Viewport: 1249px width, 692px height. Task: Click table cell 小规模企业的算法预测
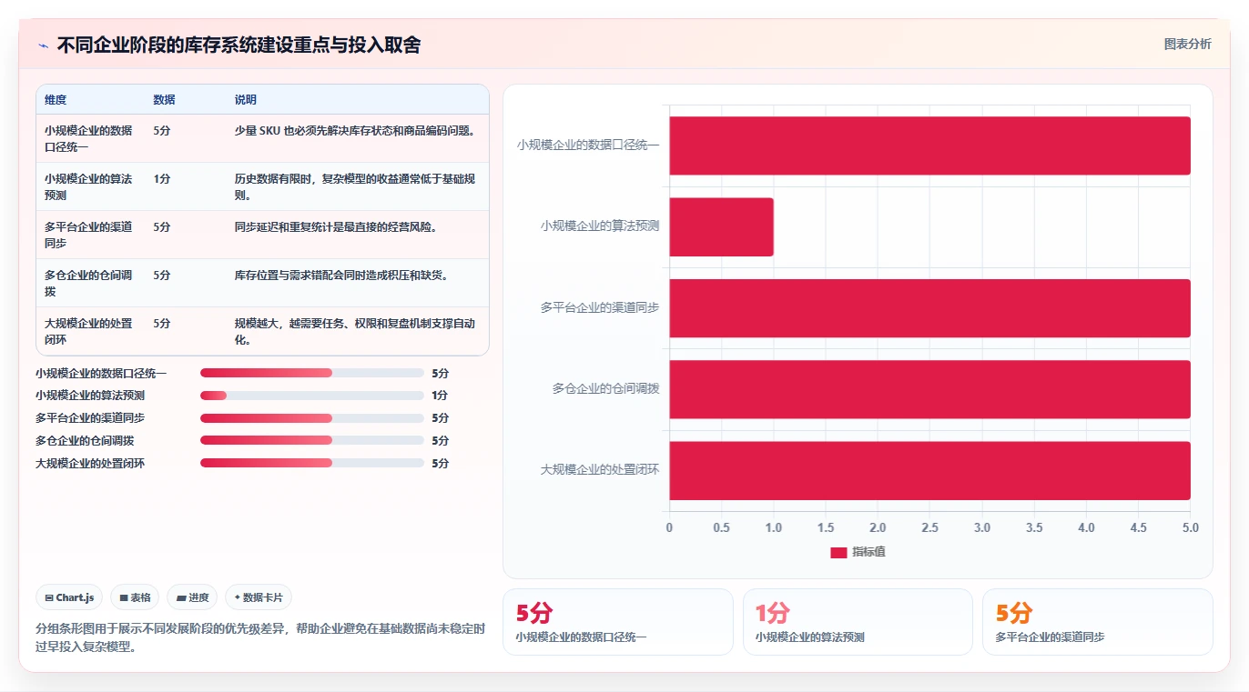(89, 186)
